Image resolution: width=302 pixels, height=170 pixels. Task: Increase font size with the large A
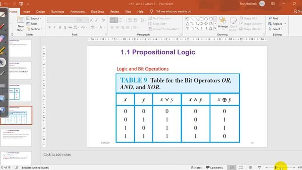92,20
